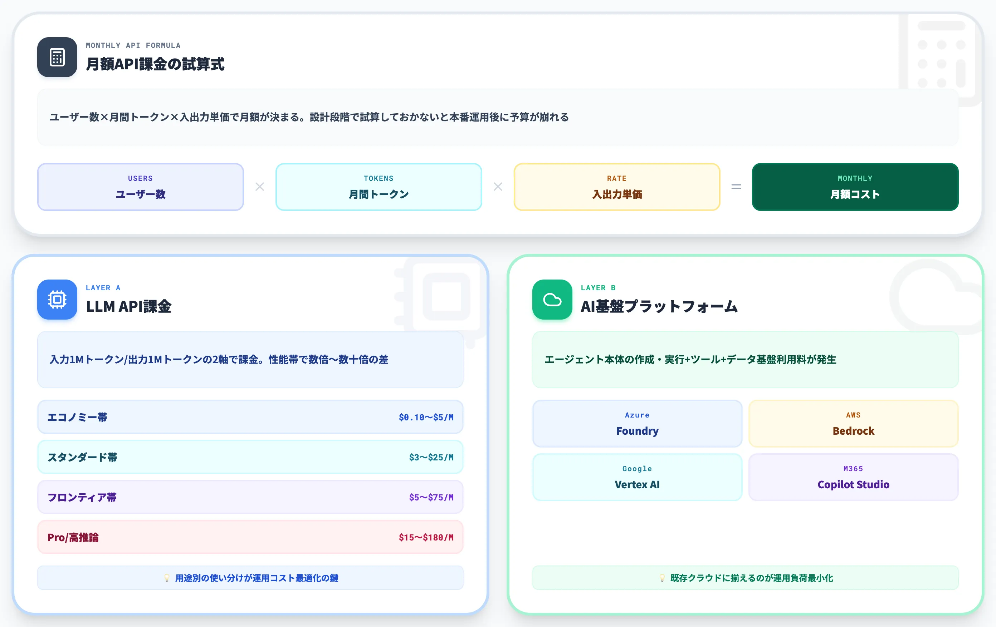The image size is (996, 627).
Task: Click the MONTHLY API FORMULA label
Action: [133, 45]
